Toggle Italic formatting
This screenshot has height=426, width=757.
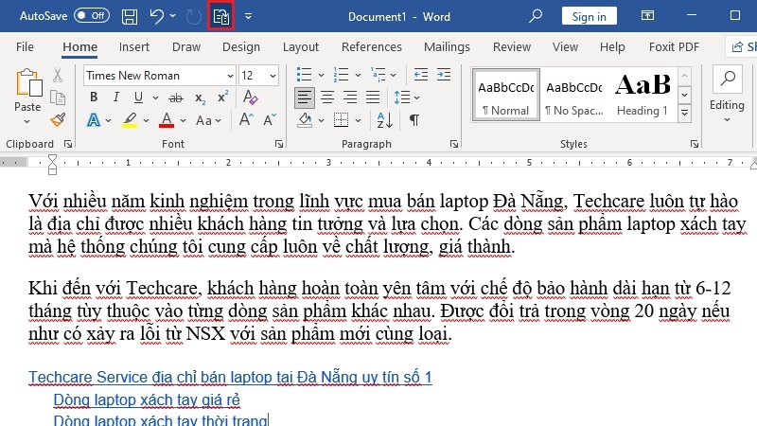click(115, 98)
